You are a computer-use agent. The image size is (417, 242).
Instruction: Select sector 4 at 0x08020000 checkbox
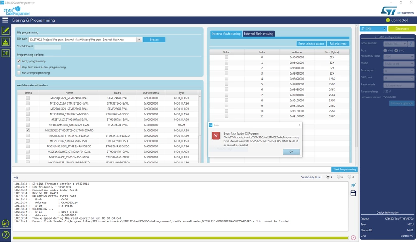pos(226,79)
